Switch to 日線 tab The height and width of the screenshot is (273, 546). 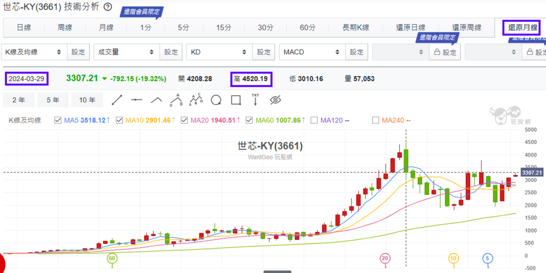24,28
